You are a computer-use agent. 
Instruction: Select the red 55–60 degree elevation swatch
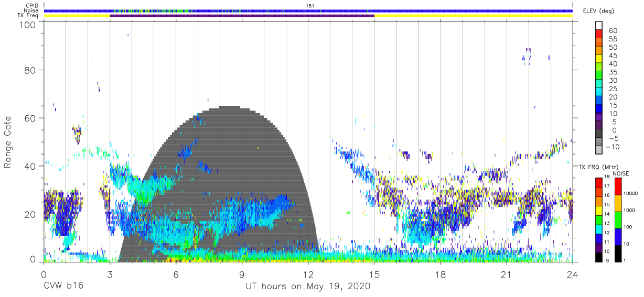pyautogui.click(x=599, y=35)
